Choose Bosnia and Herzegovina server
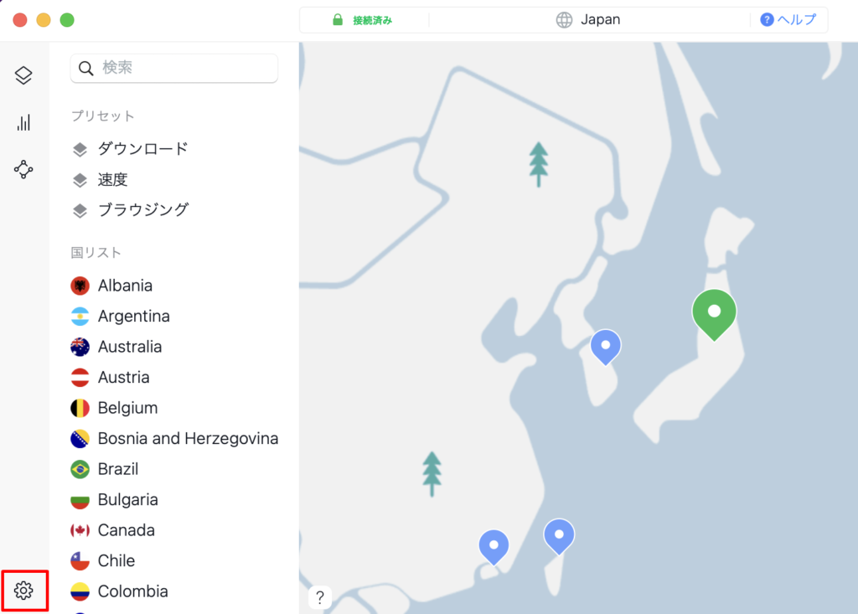 [x=174, y=439]
